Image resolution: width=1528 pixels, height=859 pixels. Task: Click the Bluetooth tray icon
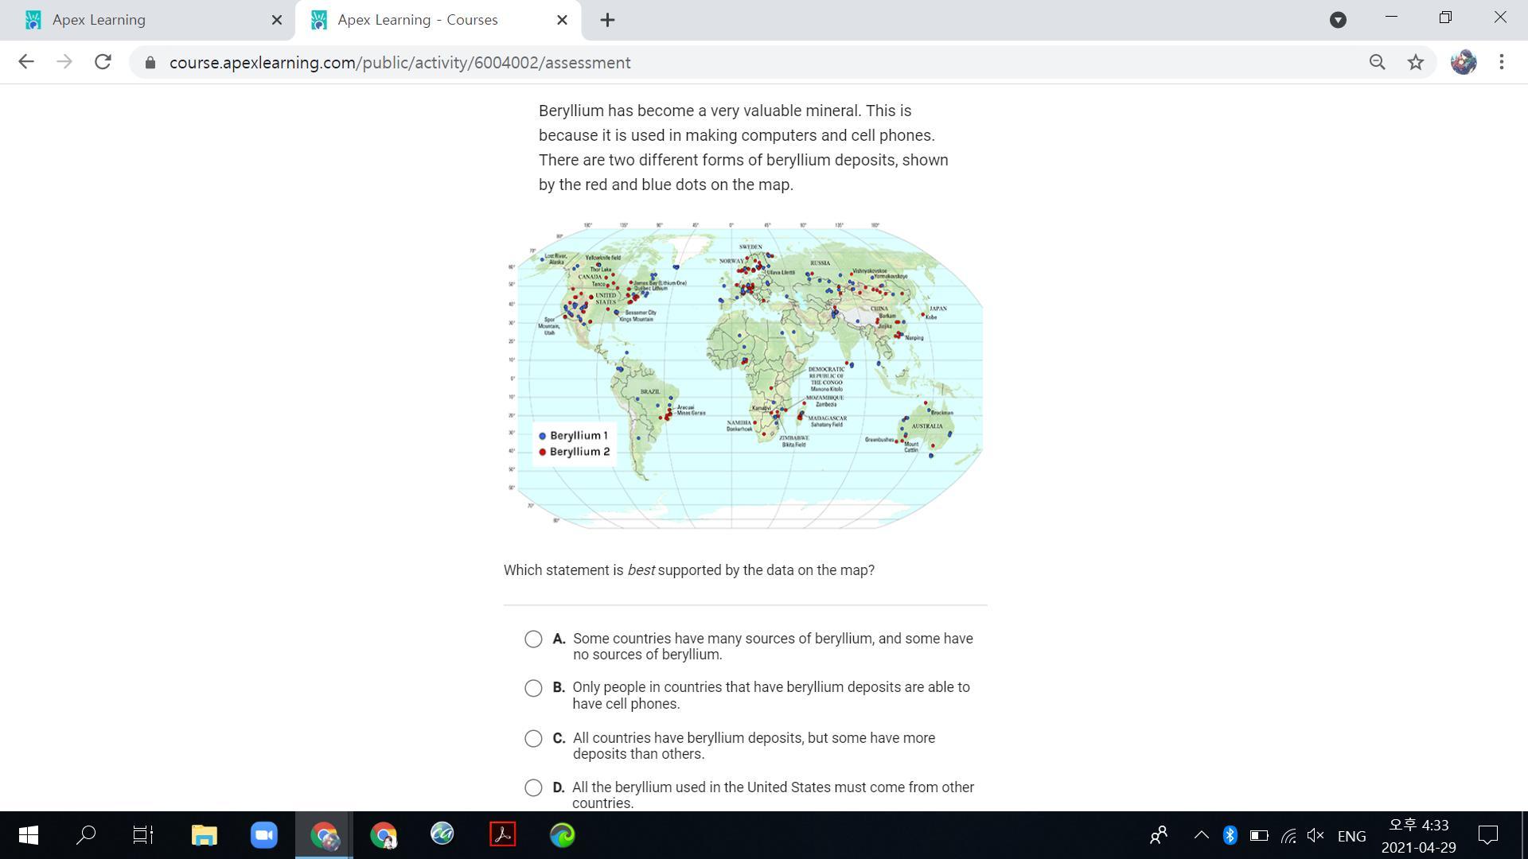[1230, 835]
